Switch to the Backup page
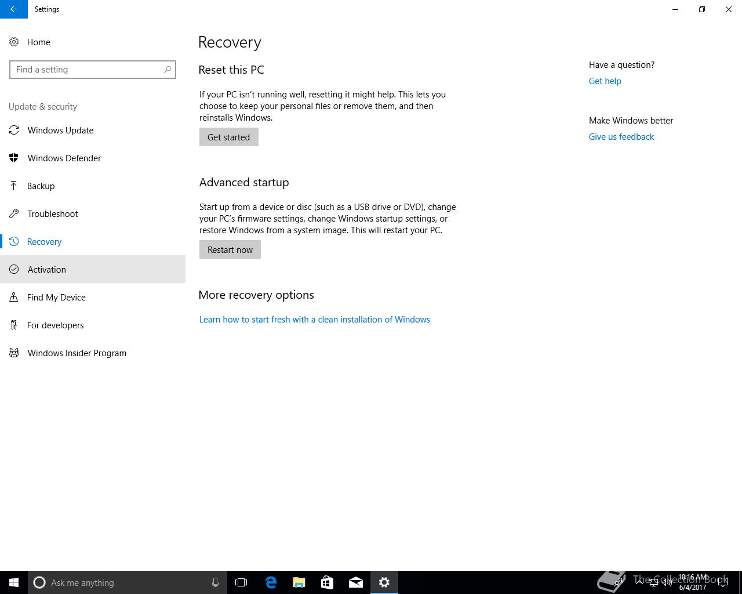This screenshot has height=594, width=742. (x=93, y=186)
